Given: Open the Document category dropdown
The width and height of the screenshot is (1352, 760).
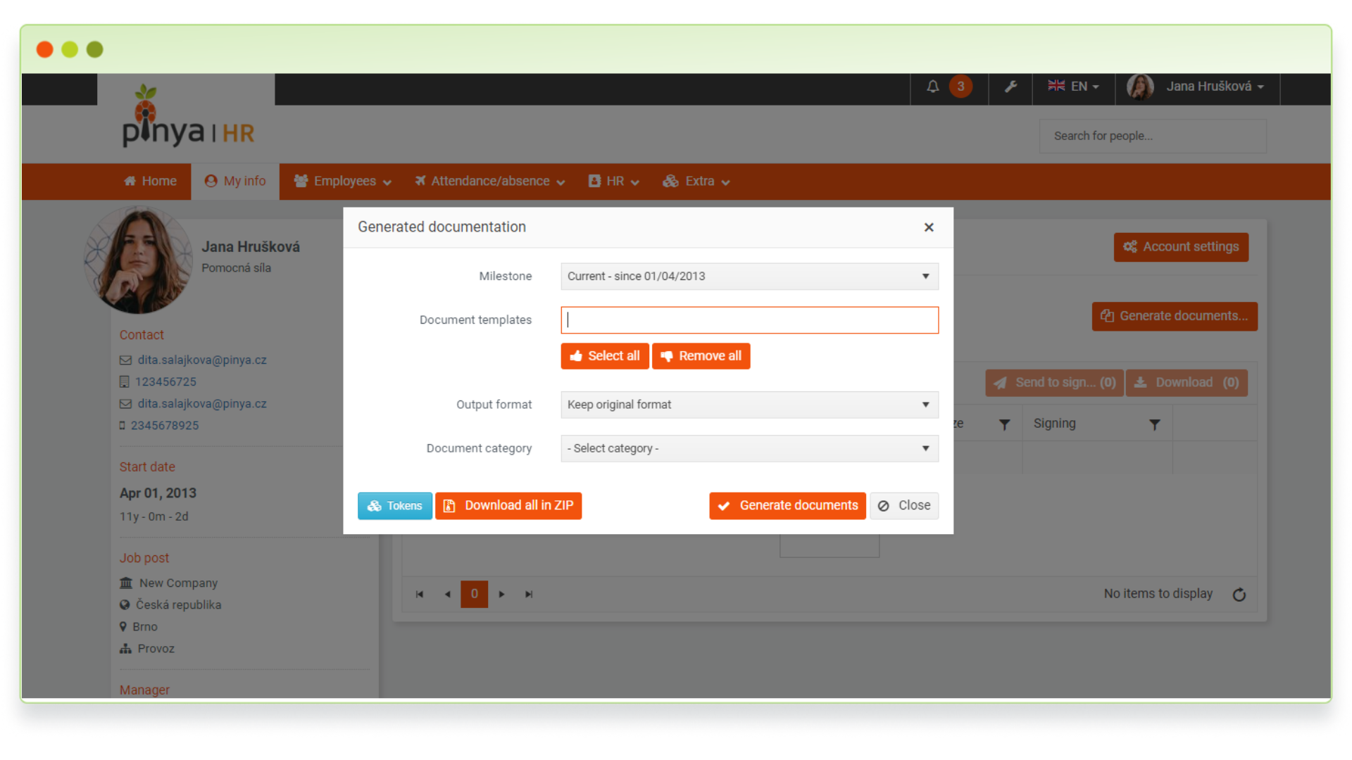Looking at the screenshot, I should coord(749,448).
